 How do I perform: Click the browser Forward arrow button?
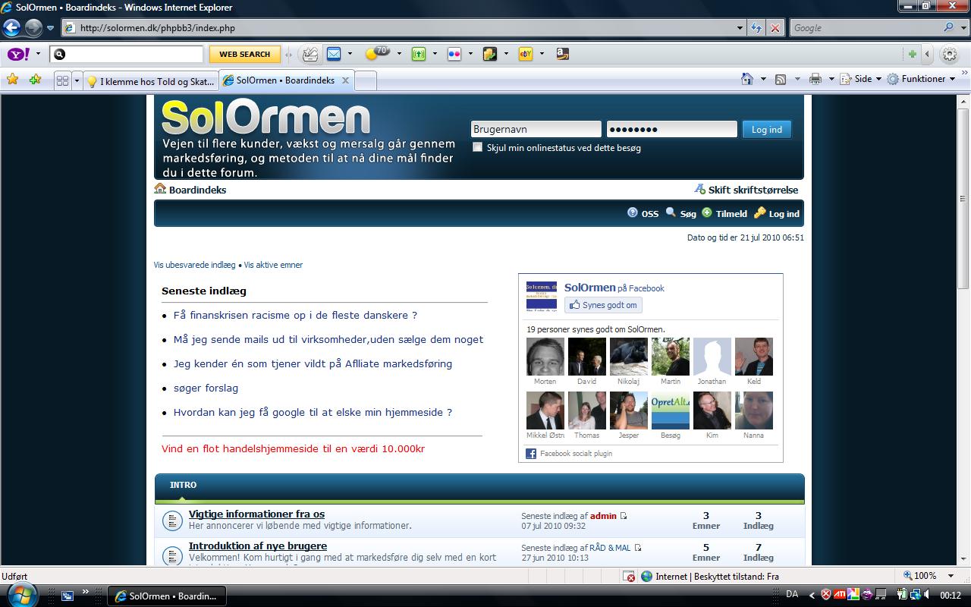33,28
